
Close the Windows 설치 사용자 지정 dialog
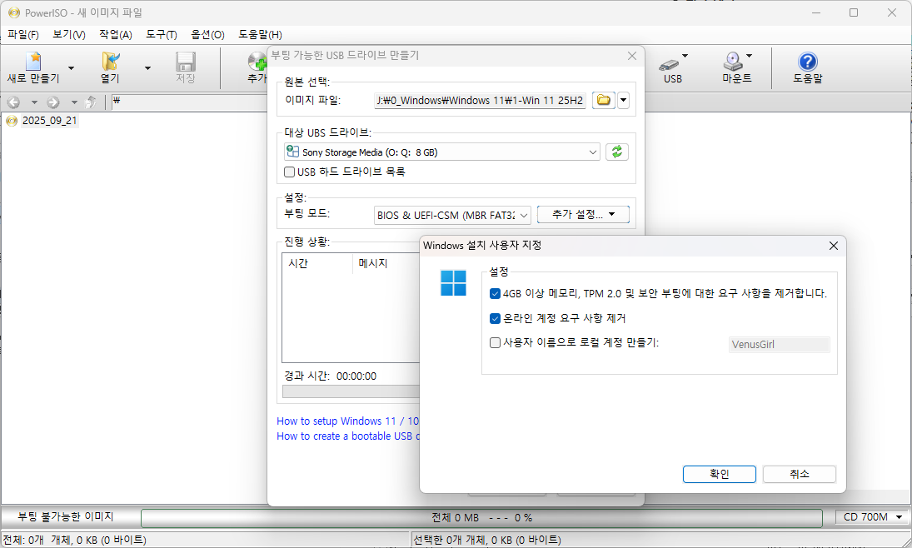[x=834, y=246]
